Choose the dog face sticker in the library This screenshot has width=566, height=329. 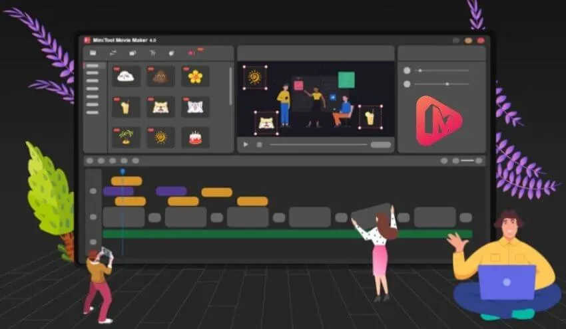tap(160, 107)
